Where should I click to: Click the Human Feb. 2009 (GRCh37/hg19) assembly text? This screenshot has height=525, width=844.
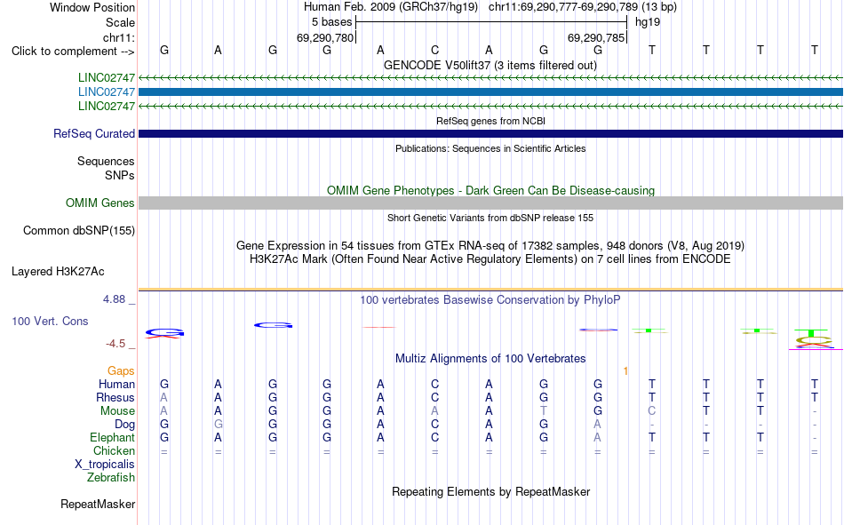tap(390, 7)
